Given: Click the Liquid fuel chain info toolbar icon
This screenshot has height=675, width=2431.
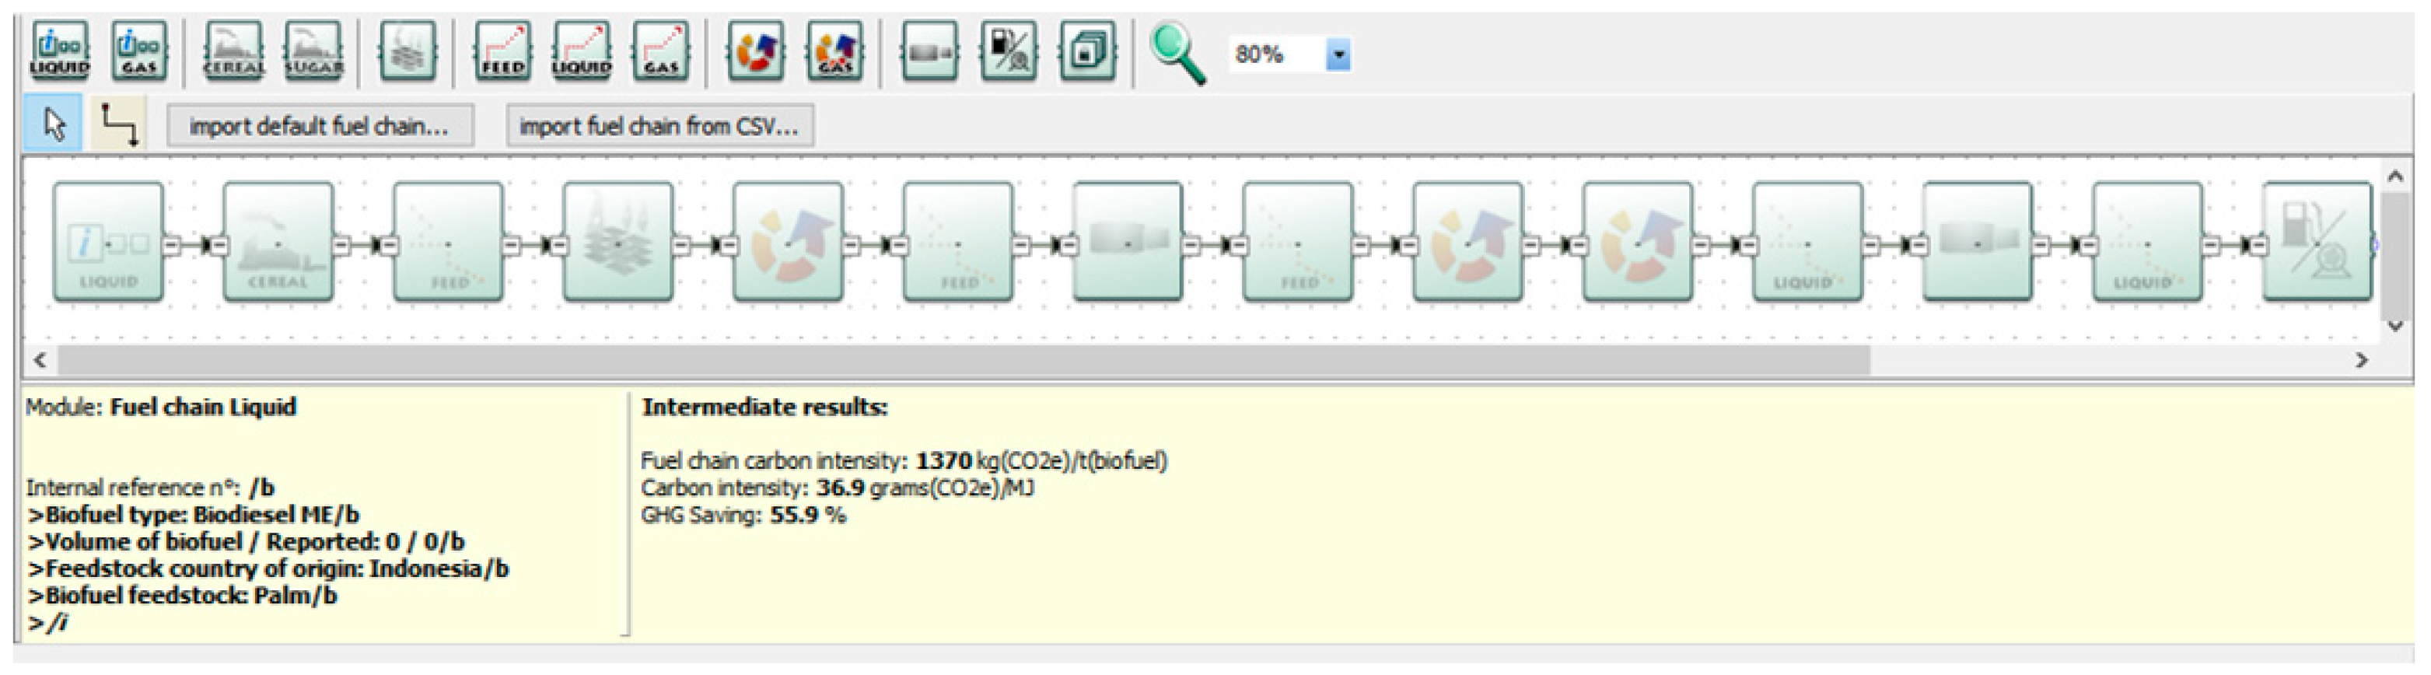Looking at the screenshot, I should coord(59,51).
